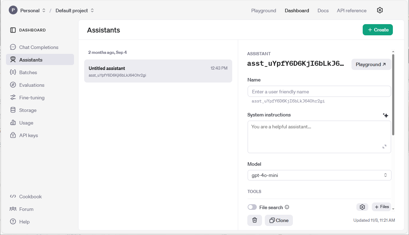Image resolution: width=409 pixels, height=235 pixels.
Task: Open assistant in Playground button
Action: (371, 64)
